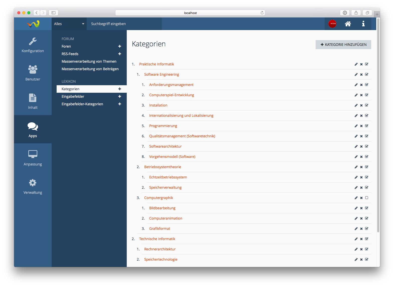Toggle the Technische Informatik checkbox
Viewport: 394px width, 287px height.
coord(366,239)
